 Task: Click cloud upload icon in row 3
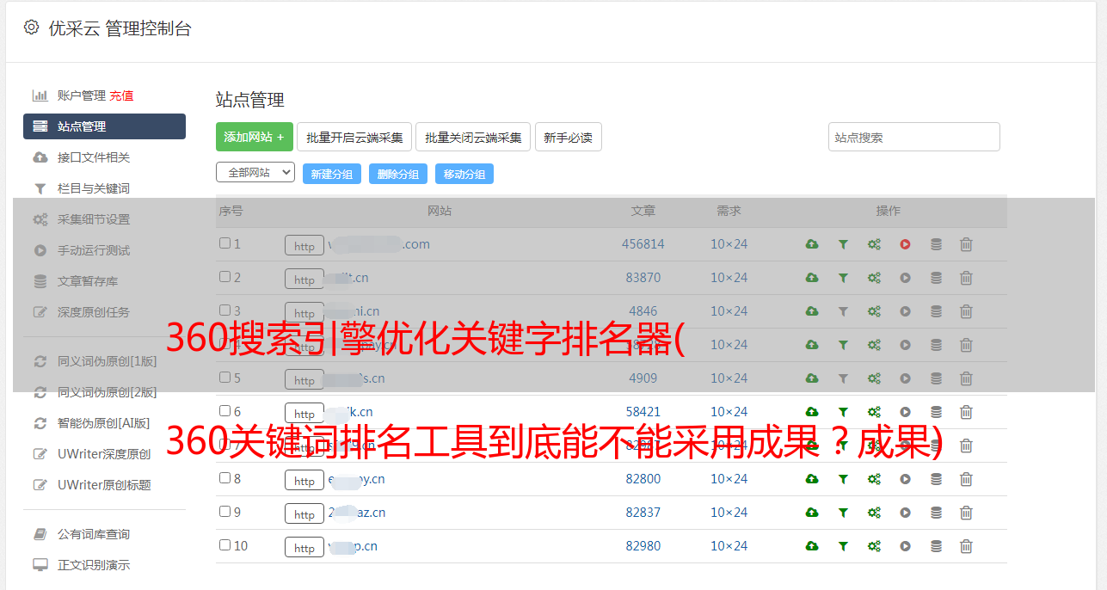pyautogui.click(x=812, y=311)
